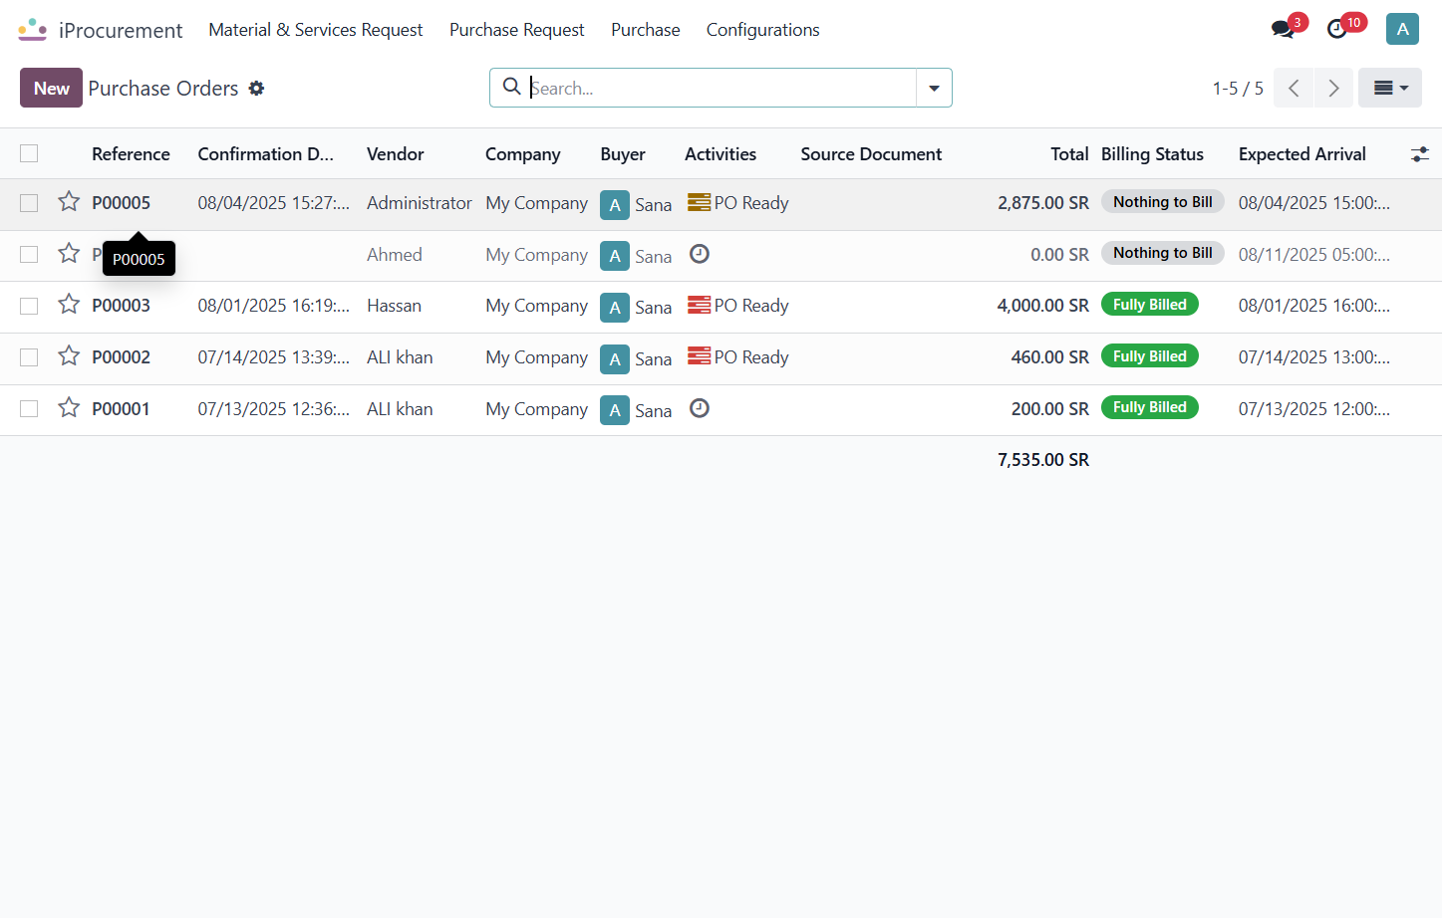Expand the search options dropdown arrow
Image resolution: width=1442 pixels, height=918 pixels.
click(934, 88)
